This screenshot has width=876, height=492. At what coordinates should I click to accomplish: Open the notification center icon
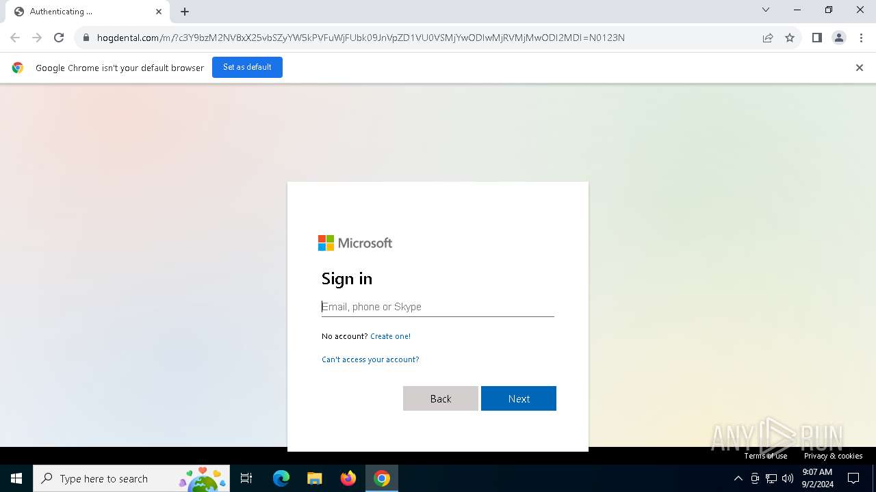[x=854, y=478]
